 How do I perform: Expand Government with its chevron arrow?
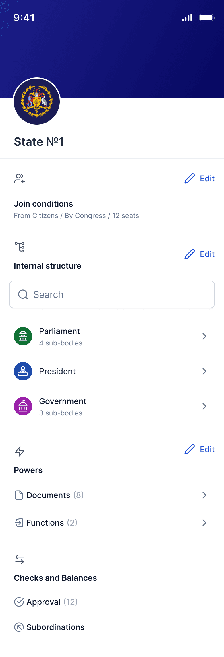click(x=204, y=406)
